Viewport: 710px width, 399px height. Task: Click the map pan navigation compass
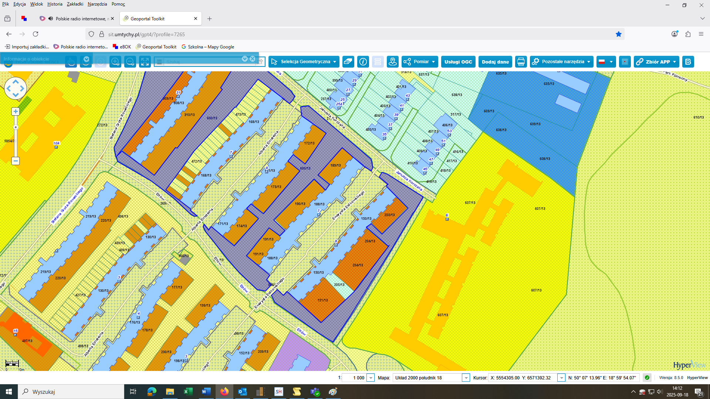point(16,89)
